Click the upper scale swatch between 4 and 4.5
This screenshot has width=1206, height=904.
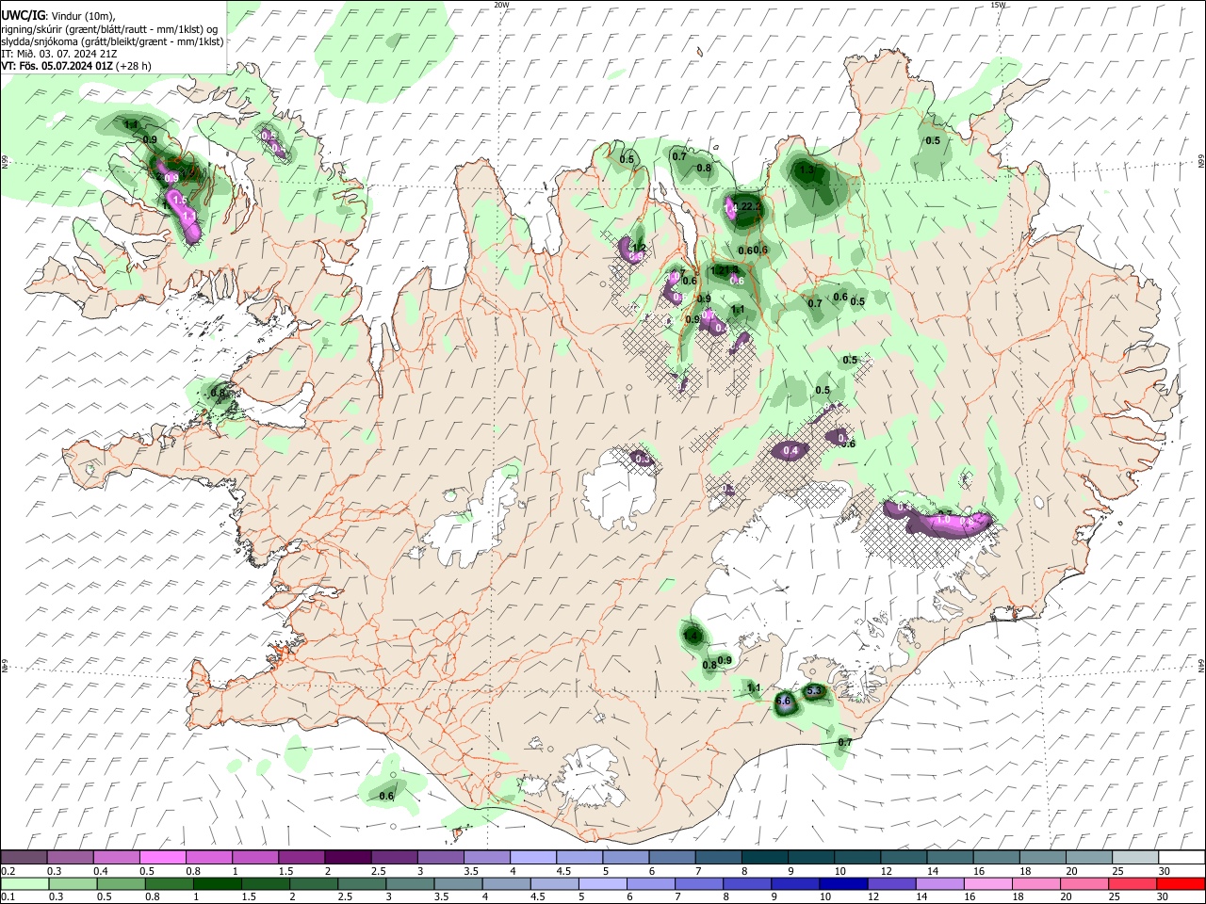pos(532,857)
